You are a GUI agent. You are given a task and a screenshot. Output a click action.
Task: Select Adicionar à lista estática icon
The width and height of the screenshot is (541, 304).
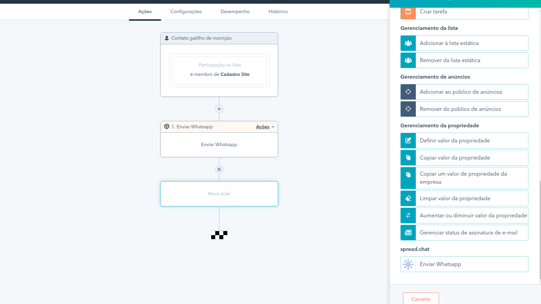tap(408, 43)
